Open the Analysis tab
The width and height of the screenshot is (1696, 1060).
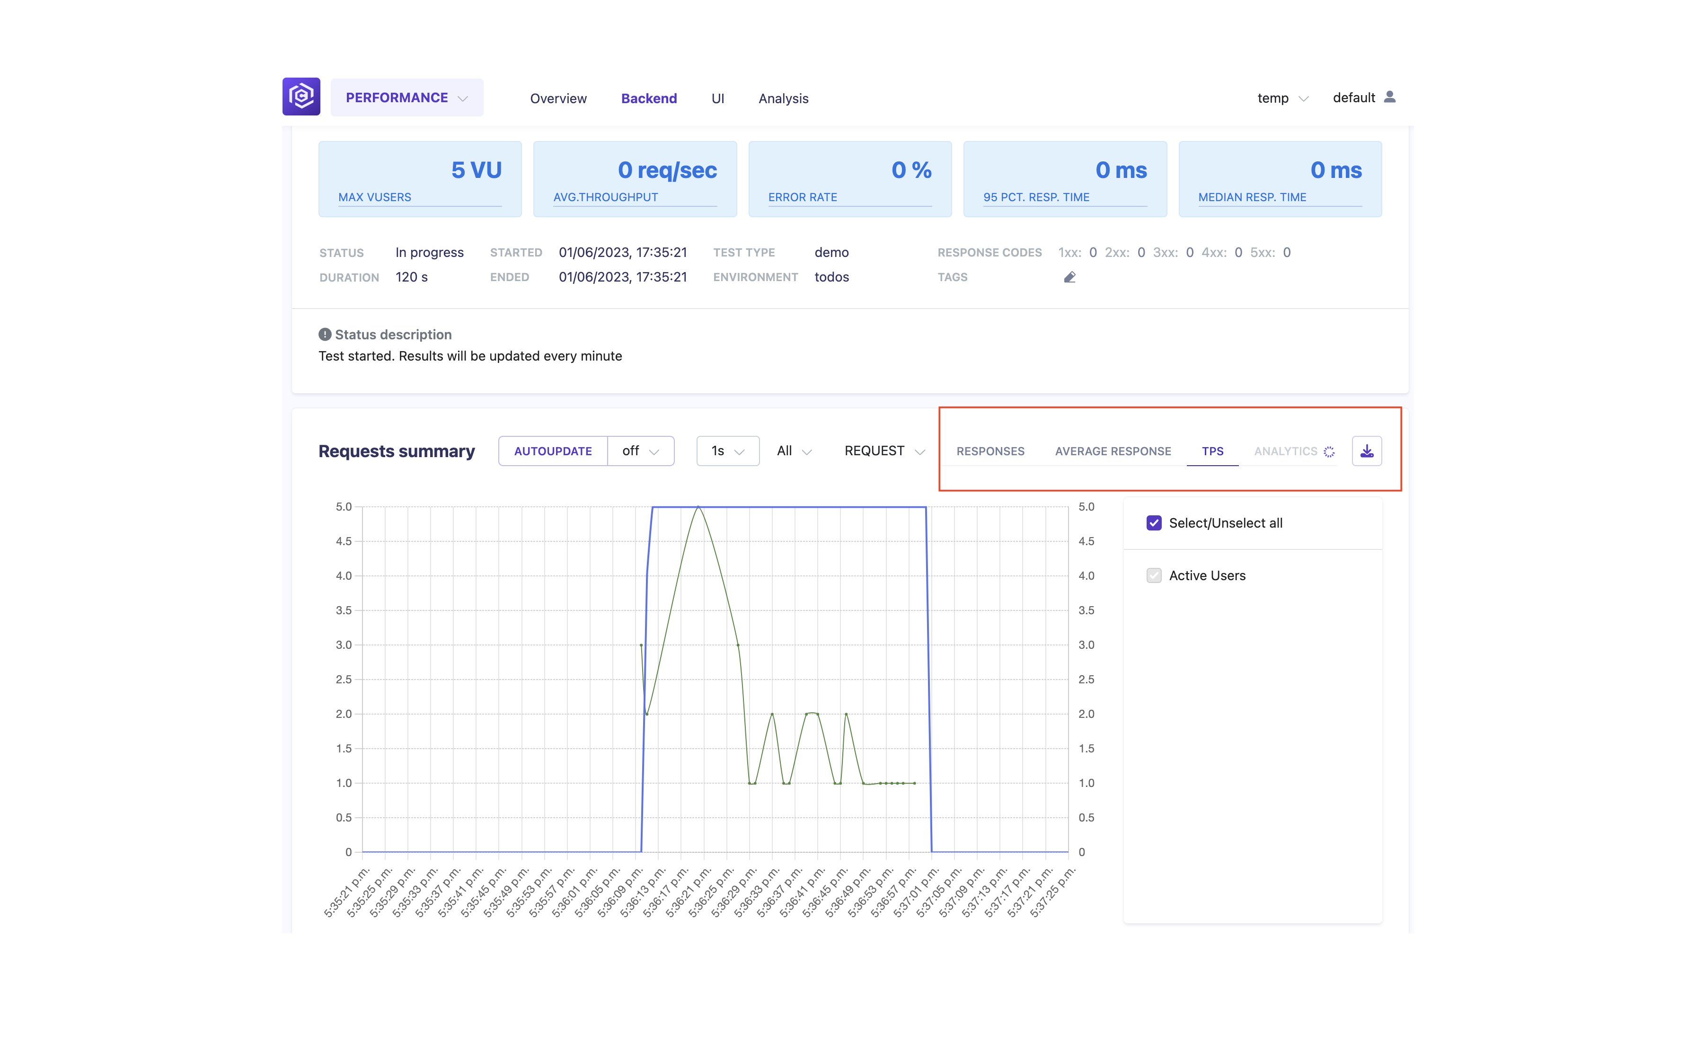(x=783, y=98)
